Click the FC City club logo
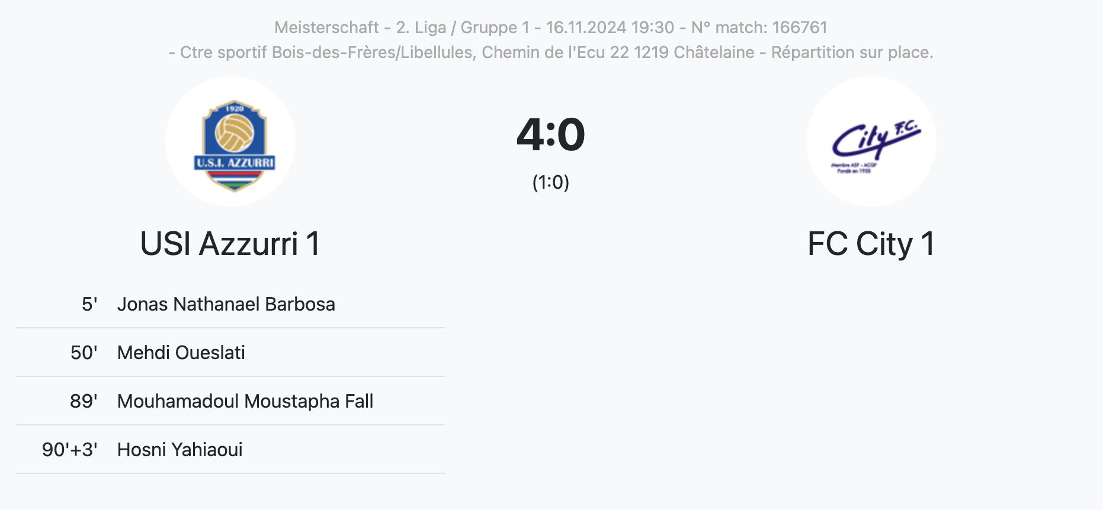The width and height of the screenshot is (1103, 510). click(871, 142)
